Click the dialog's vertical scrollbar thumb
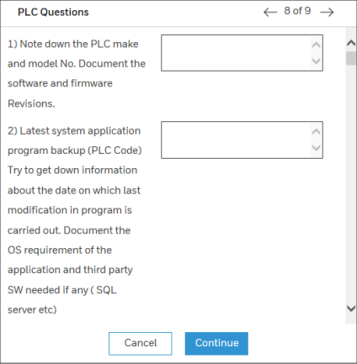Screen dimensions: 357x364 pyautogui.click(x=351, y=58)
